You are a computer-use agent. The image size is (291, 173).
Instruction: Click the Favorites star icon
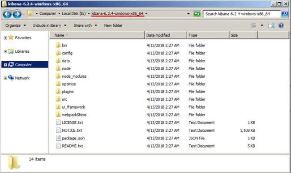11,38
